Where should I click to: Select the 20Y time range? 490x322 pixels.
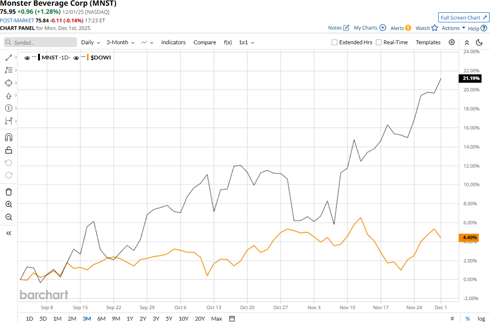pos(200,319)
